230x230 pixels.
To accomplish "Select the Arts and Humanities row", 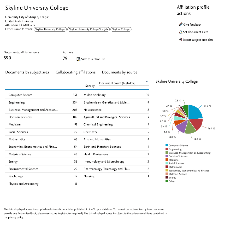I will (116, 139).
